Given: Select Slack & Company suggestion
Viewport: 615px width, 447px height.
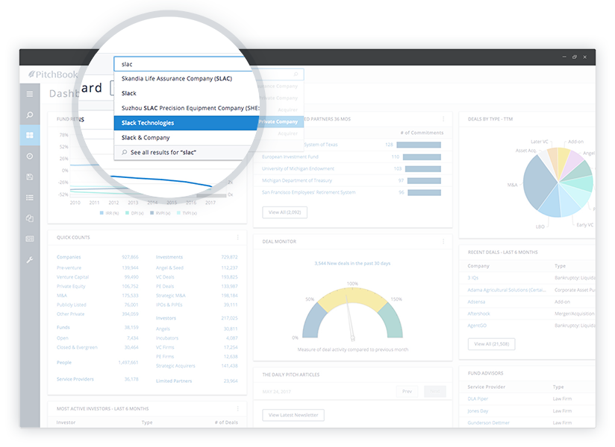Looking at the screenshot, I should coord(146,138).
